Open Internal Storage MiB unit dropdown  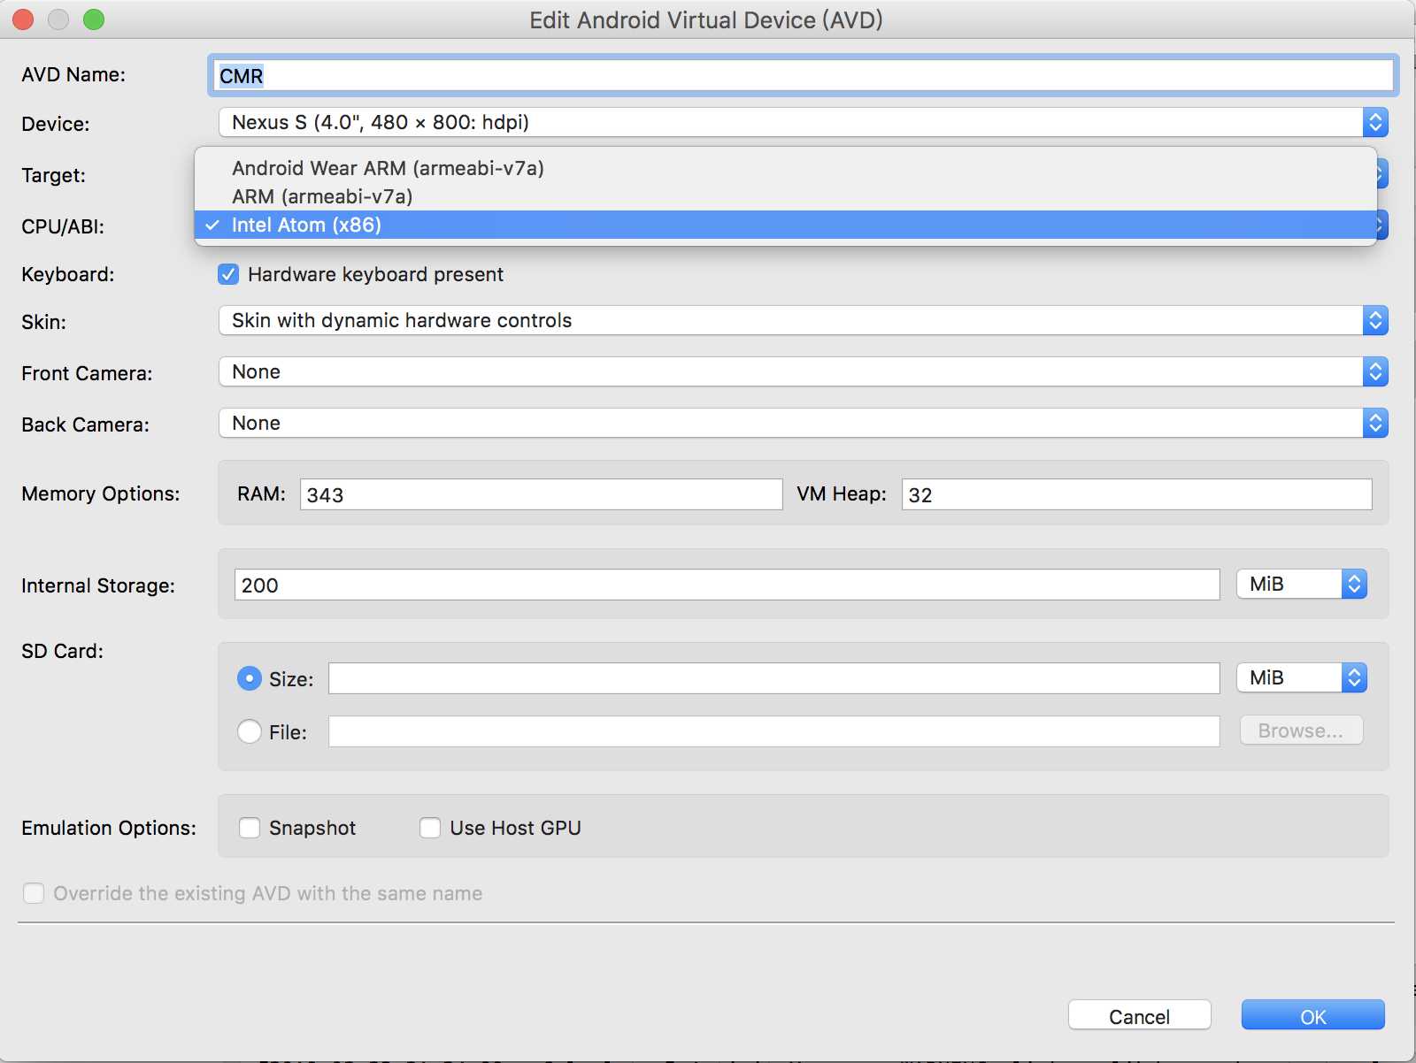click(x=1302, y=584)
